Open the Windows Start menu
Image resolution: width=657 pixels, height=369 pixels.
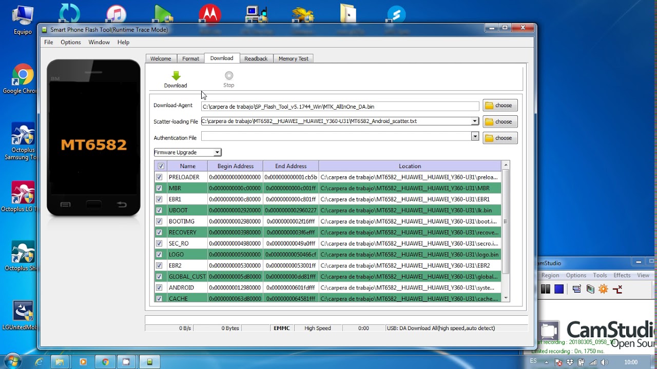[12, 361]
